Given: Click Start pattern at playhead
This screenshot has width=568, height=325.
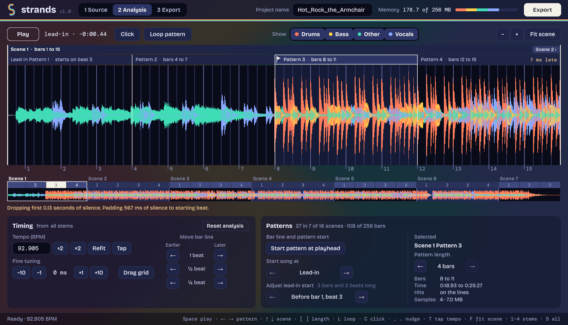Looking at the screenshot, I should point(306,248).
